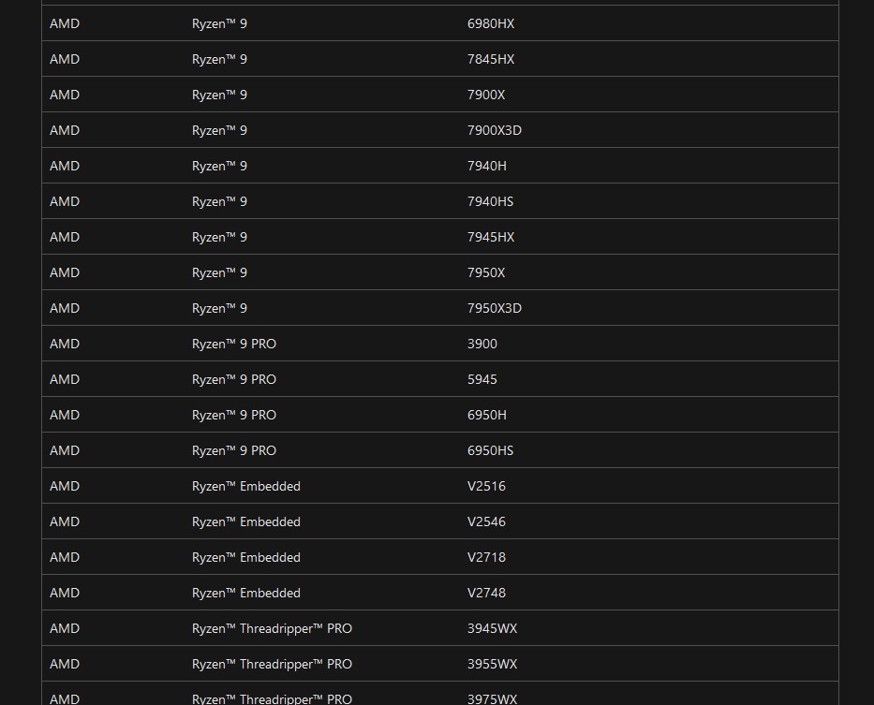Viewport: 874px width, 705px height.
Task: Select the 6950H model entry
Action: pos(487,415)
